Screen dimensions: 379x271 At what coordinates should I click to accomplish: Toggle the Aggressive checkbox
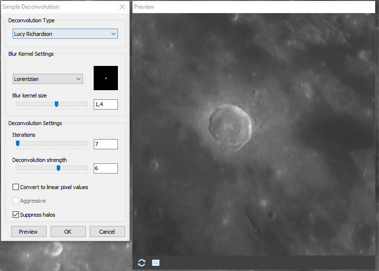click(x=16, y=201)
